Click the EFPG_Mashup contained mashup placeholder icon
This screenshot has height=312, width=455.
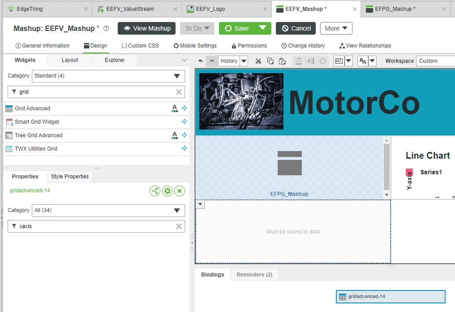click(x=290, y=163)
